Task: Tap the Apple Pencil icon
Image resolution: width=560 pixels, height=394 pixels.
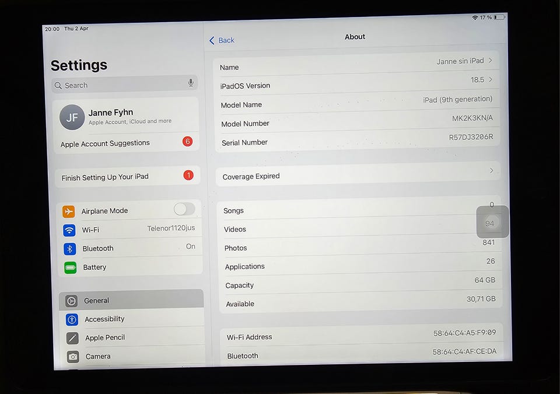Action: point(72,338)
